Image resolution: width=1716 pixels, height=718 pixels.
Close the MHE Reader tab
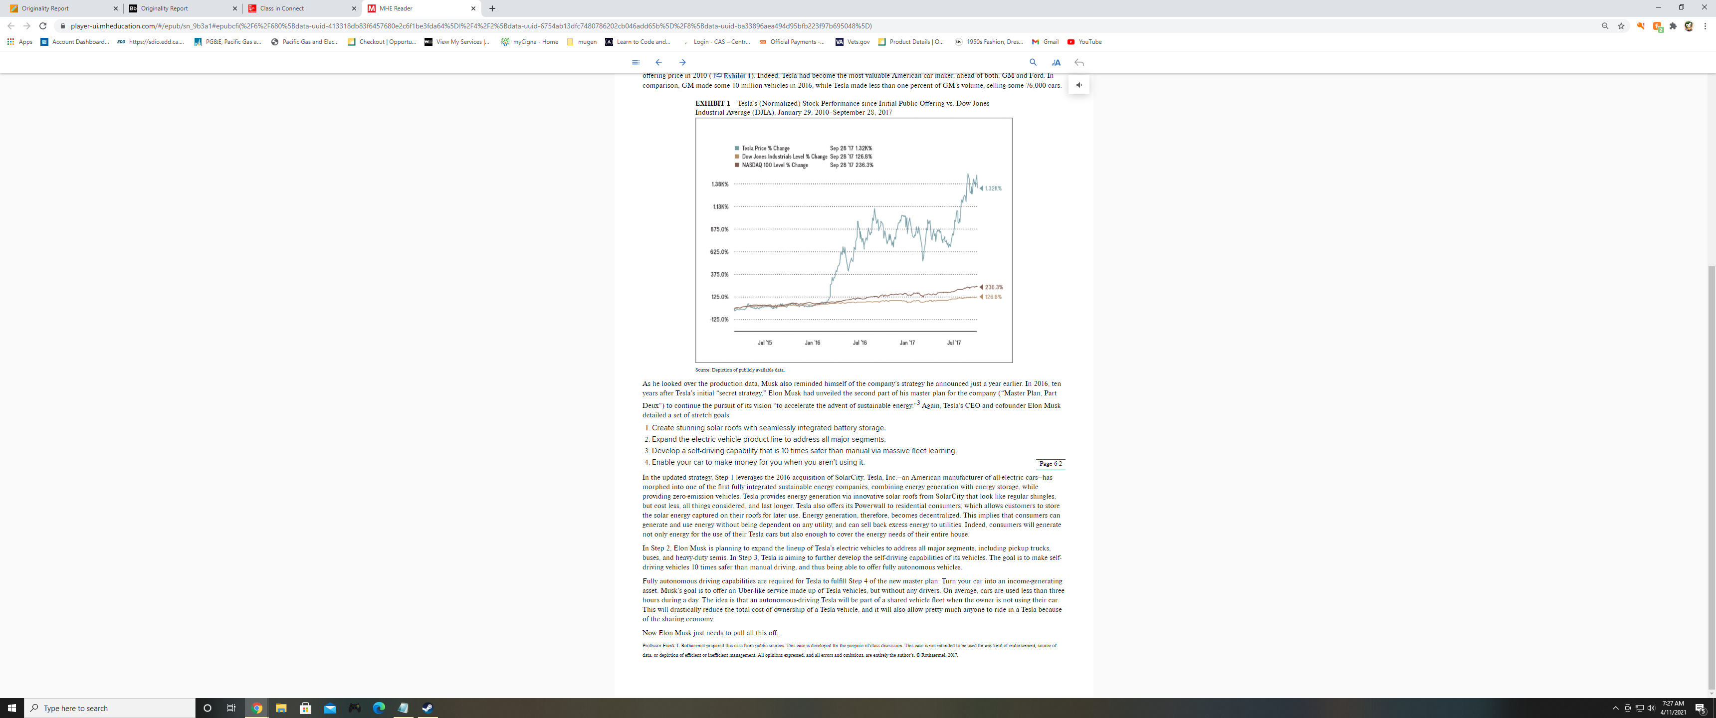[473, 8]
